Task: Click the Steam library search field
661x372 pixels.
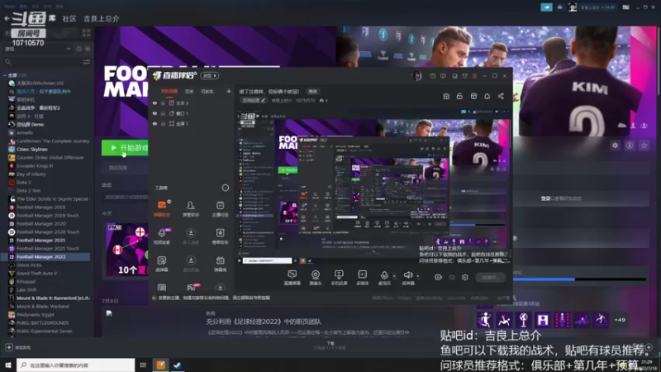Action: [x=42, y=62]
